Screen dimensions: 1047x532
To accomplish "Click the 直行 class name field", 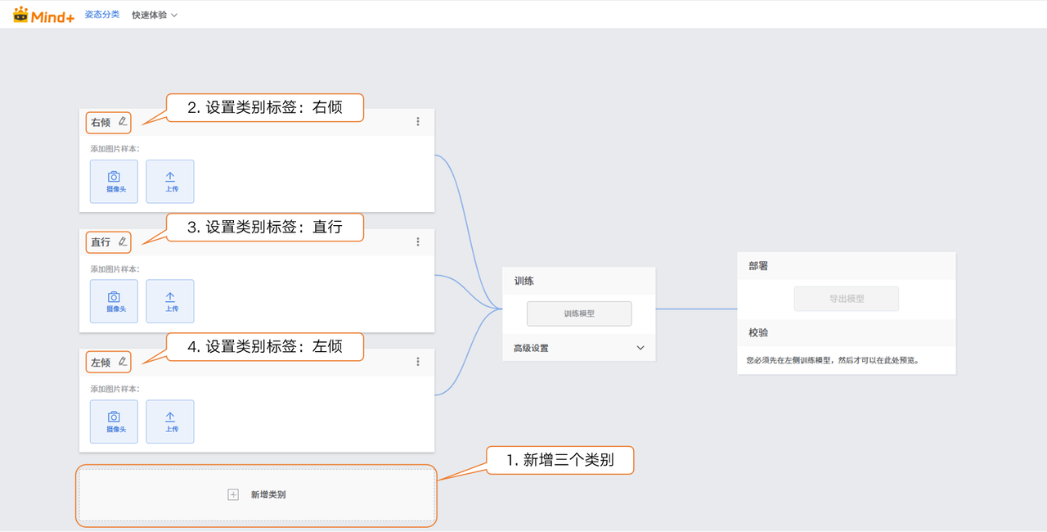I will click(x=101, y=242).
